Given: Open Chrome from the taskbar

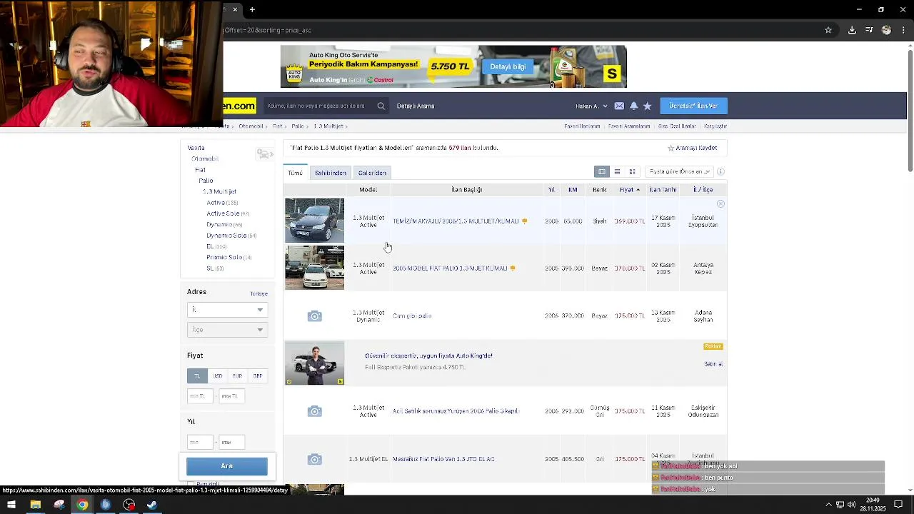Looking at the screenshot, I should tap(82, 505).
